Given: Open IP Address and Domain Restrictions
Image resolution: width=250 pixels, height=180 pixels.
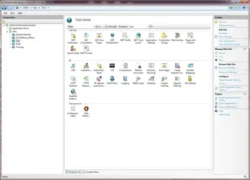Looking at the screenshot, I should pos(99,81).
